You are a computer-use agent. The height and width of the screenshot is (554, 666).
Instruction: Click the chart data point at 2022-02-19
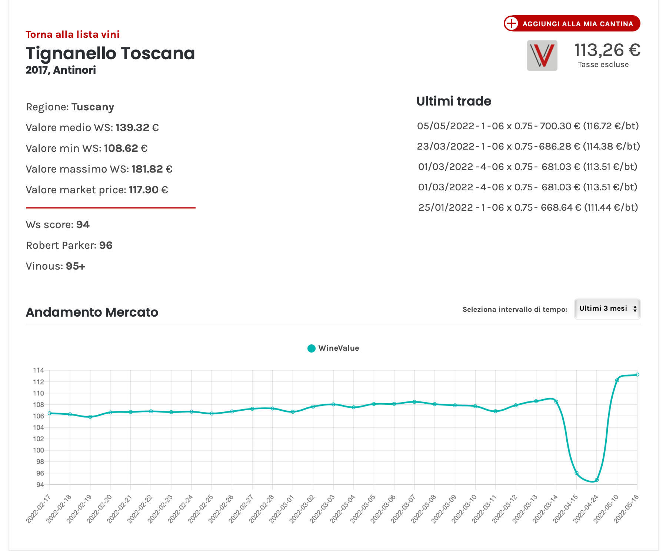coord(90,417)
